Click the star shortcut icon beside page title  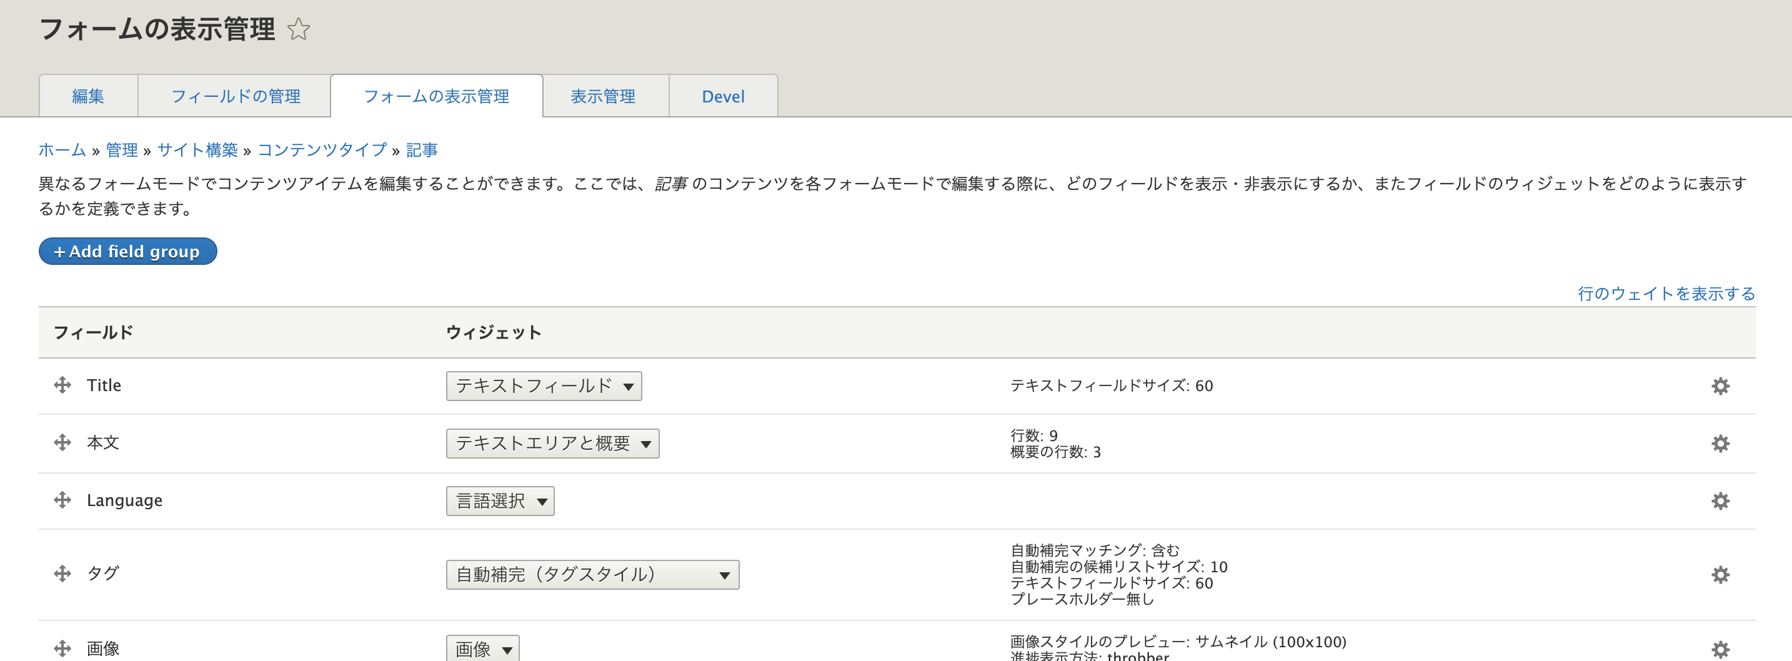tap(299, 29)
